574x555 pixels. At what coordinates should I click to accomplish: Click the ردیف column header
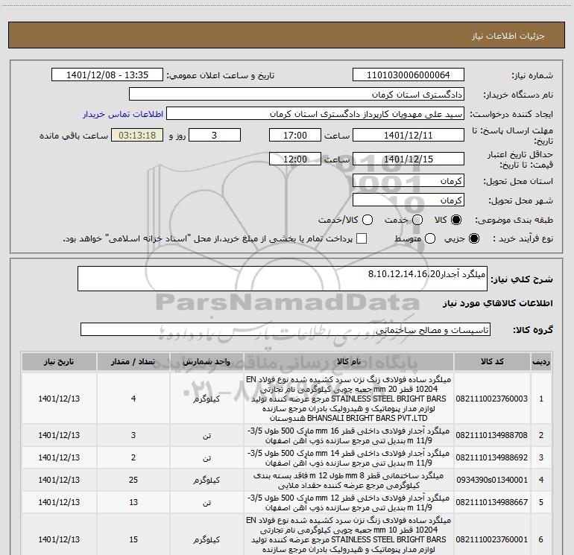pyautogui.click(x=541, y=361)
